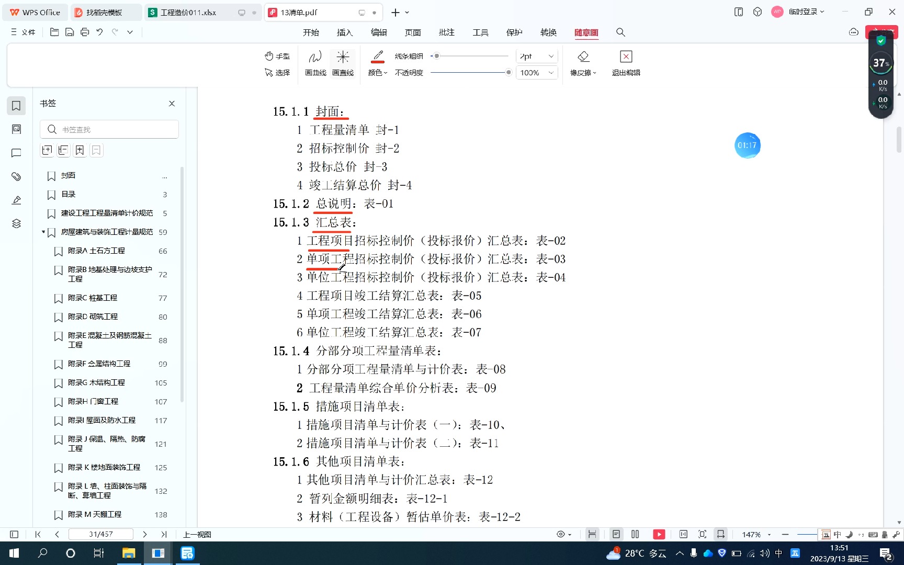Open File Explorer from the taskbar
The width and height of the screenshot is (904, 565).
129,553
